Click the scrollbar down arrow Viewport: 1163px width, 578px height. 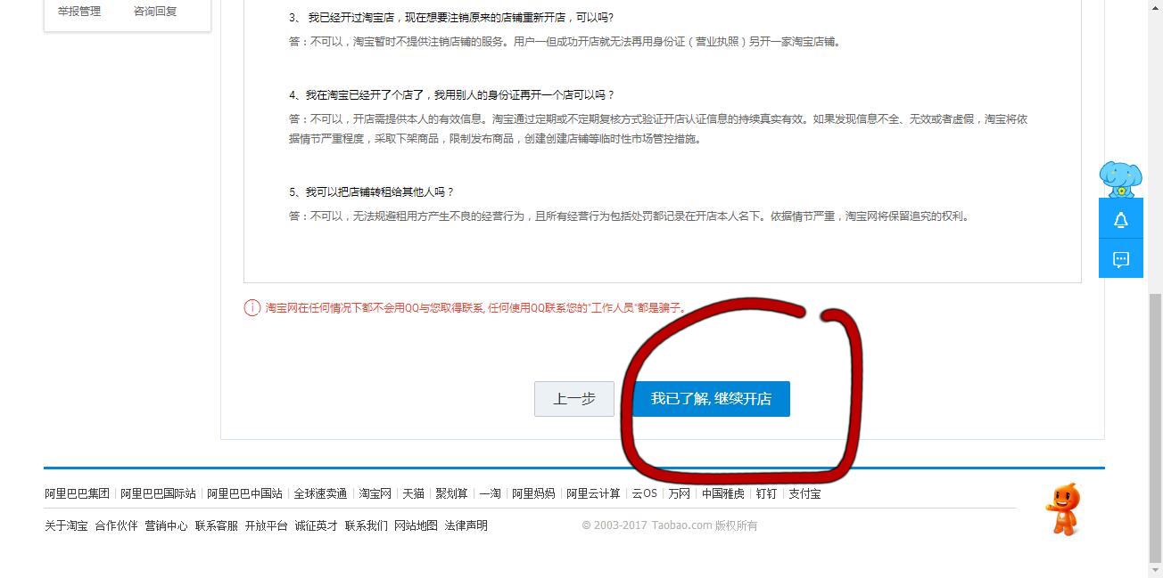[1156, 570]
